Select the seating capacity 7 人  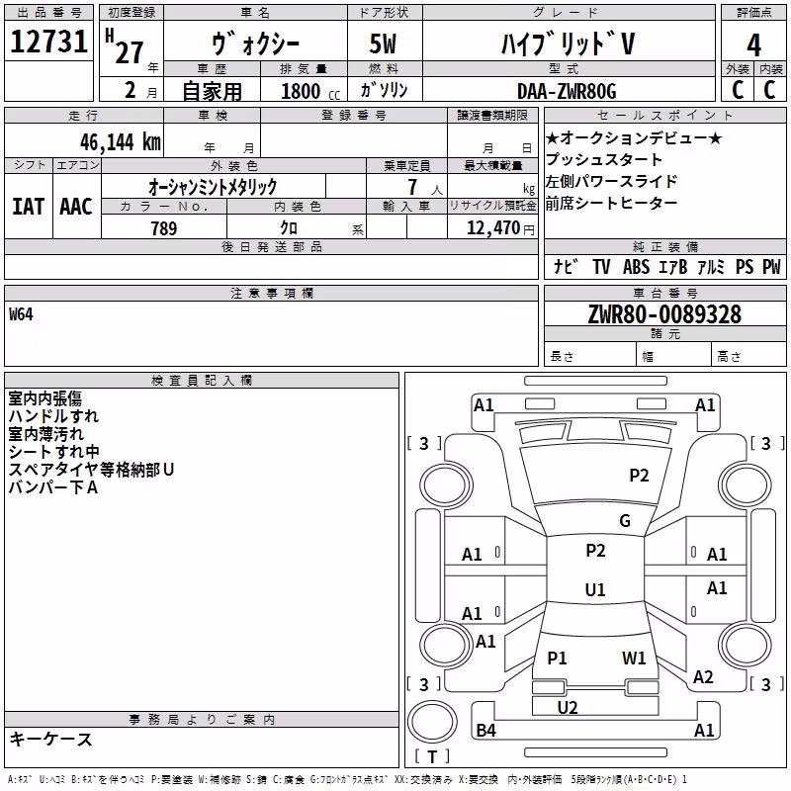tap(424, 187)
